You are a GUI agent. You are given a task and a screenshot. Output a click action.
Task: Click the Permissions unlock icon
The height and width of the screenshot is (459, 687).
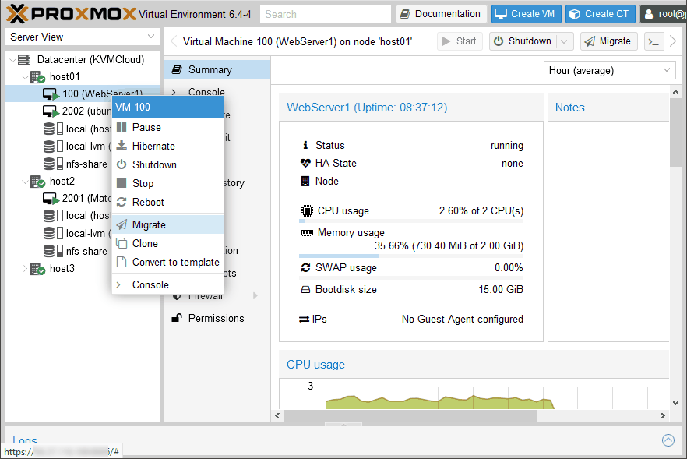click(x=177, y=318)
